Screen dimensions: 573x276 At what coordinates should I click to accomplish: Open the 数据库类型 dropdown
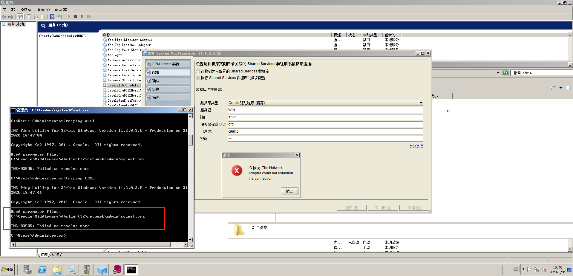click(420, 103)
